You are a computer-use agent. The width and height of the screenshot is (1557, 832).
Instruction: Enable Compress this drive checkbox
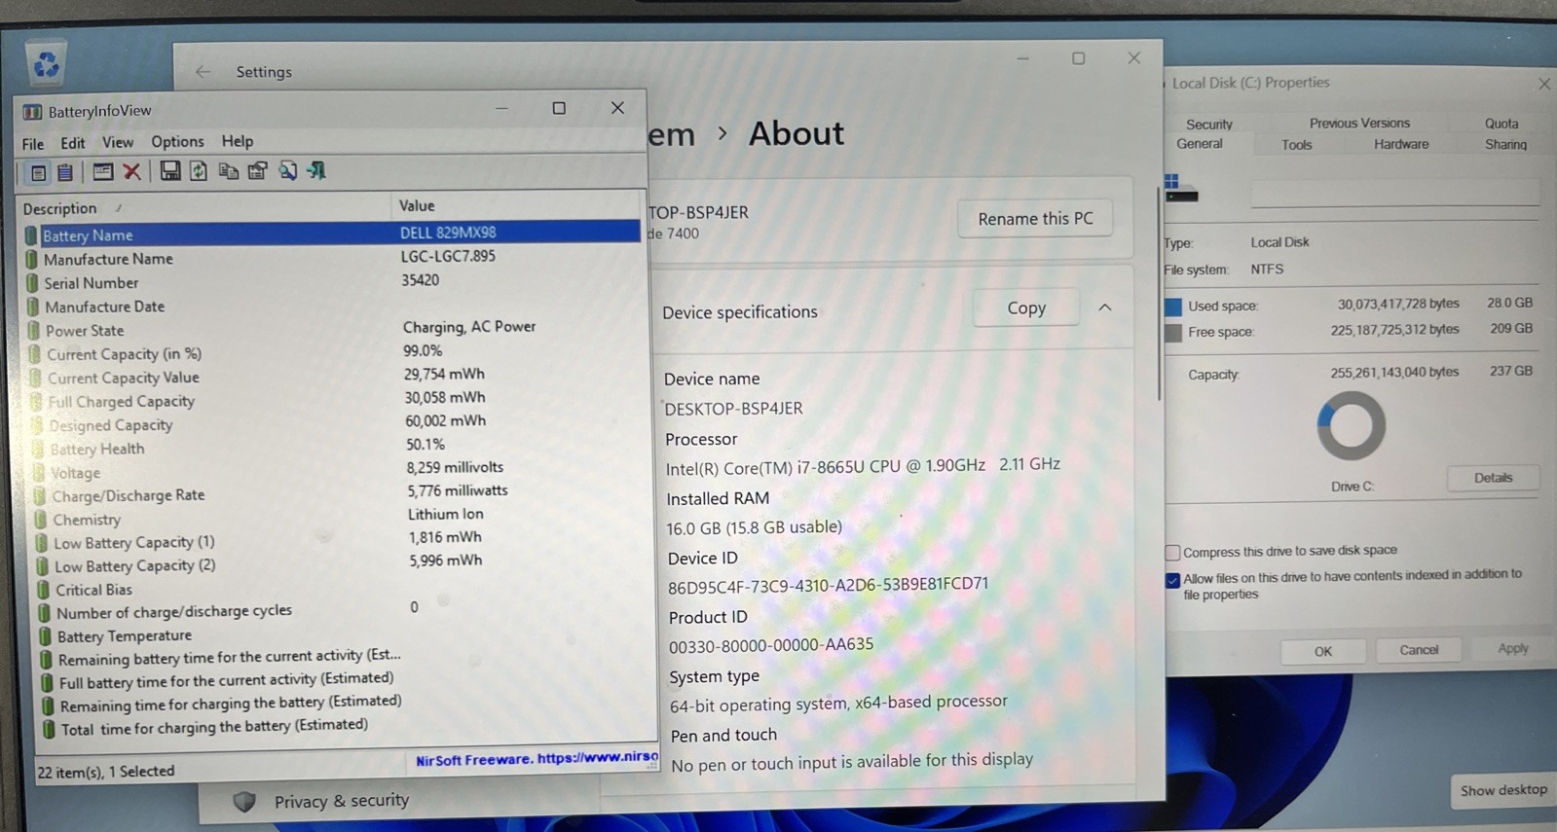pos(1173,552)
